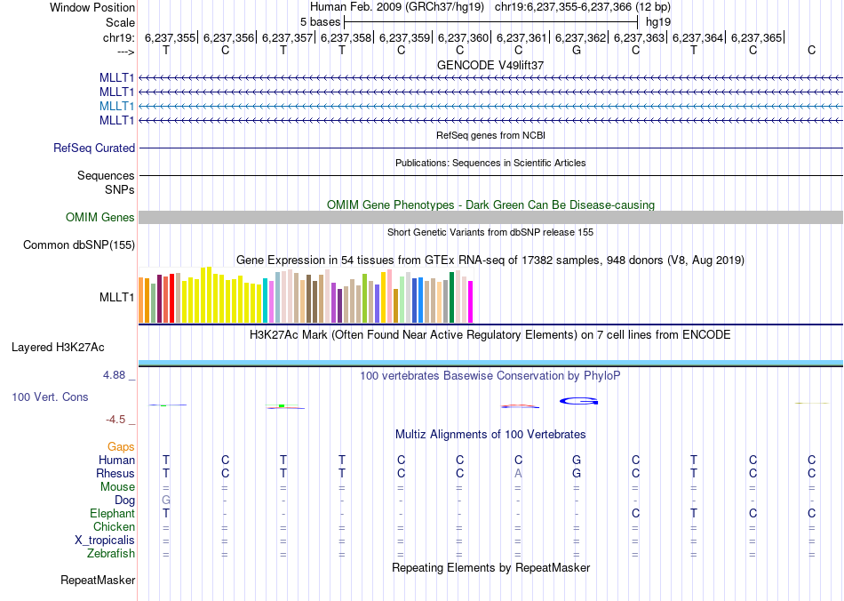844x601 pixels.
Task: Click the Rhesus species label
Action: point(115,474)
